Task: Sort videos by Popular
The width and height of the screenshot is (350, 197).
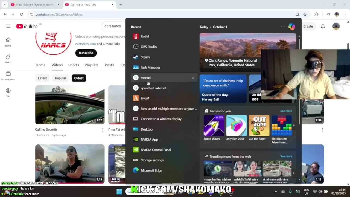Action: [x=60, y=78]
